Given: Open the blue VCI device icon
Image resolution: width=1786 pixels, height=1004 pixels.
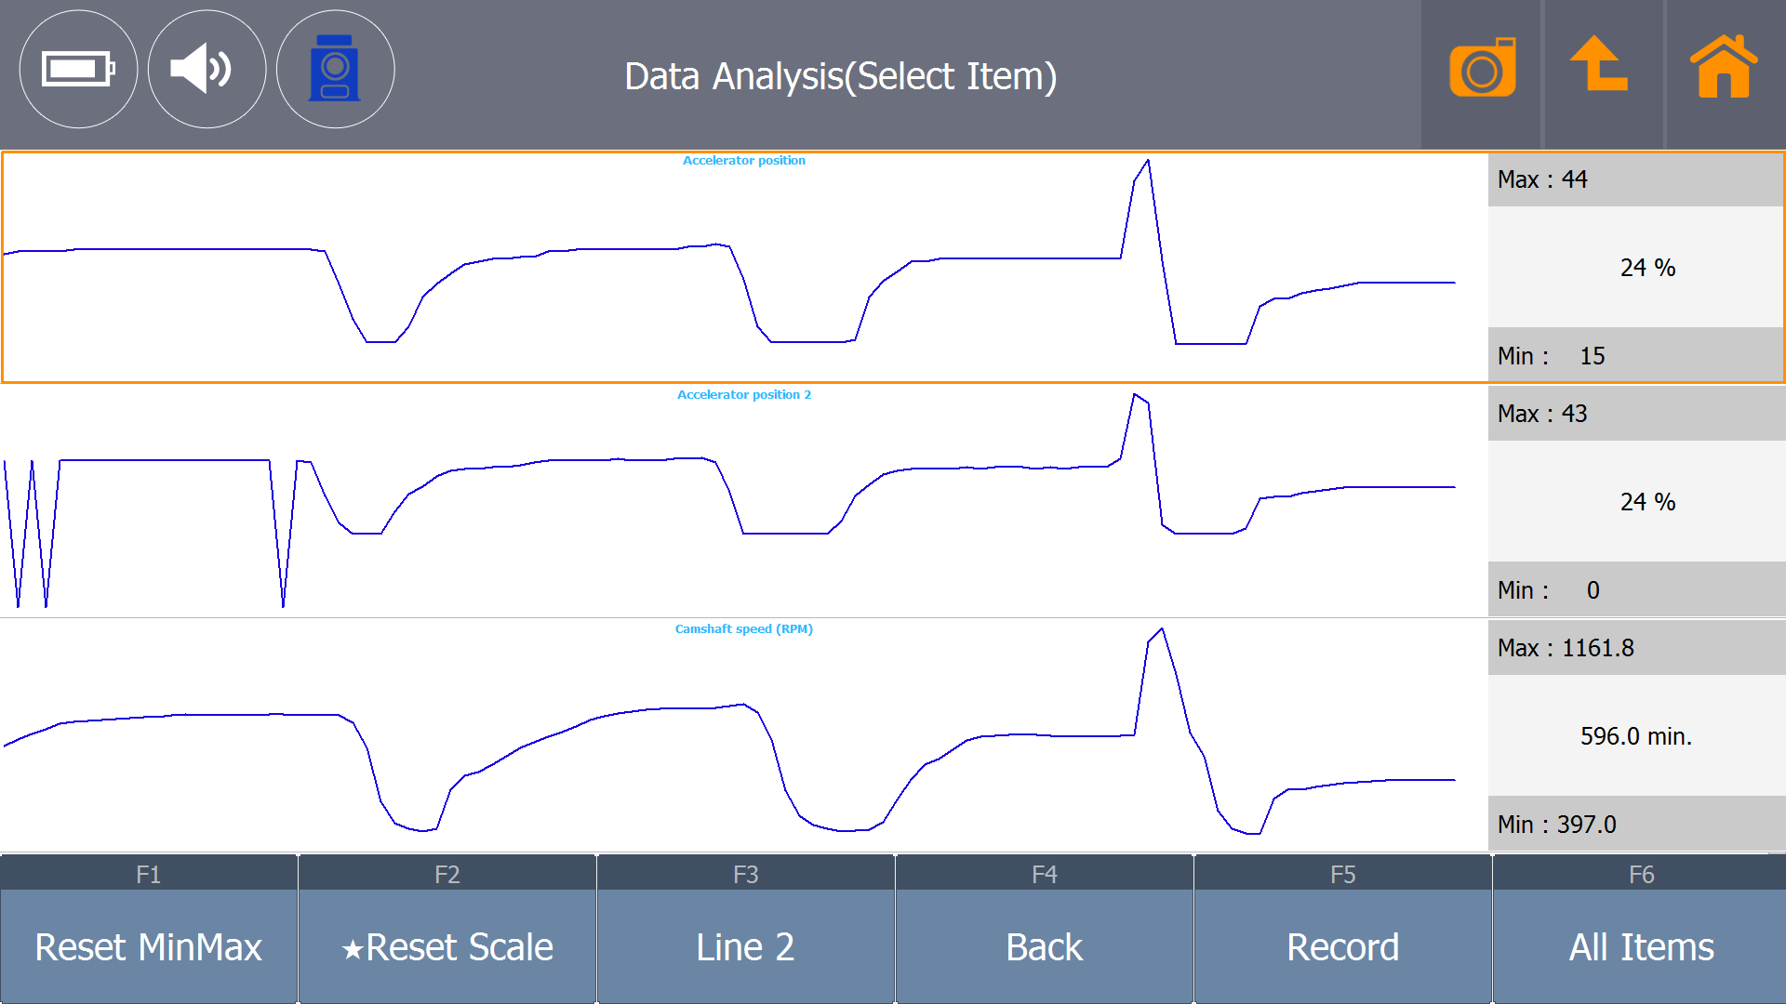Looking at the screenshot, I should pos(335,69).
